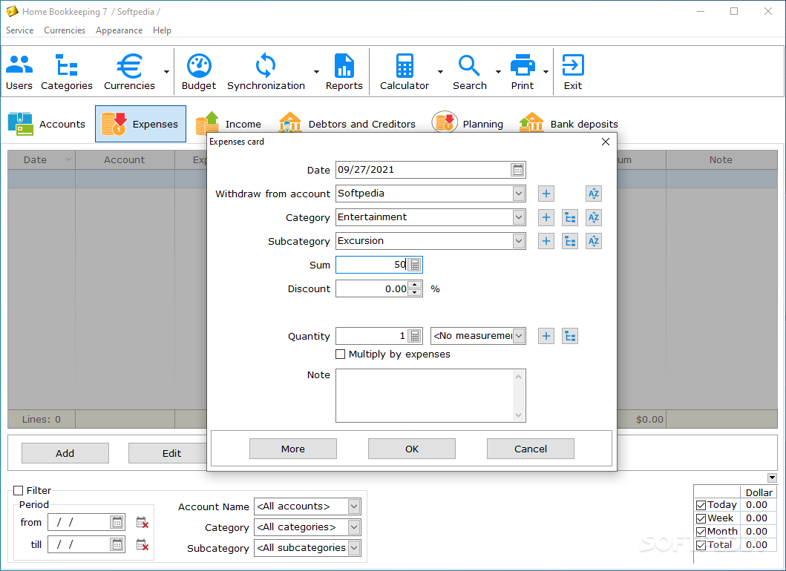Start Synchronization from the toolbar
The height and width of the screenshot is (571, 786).
click(x=266, y=72)
